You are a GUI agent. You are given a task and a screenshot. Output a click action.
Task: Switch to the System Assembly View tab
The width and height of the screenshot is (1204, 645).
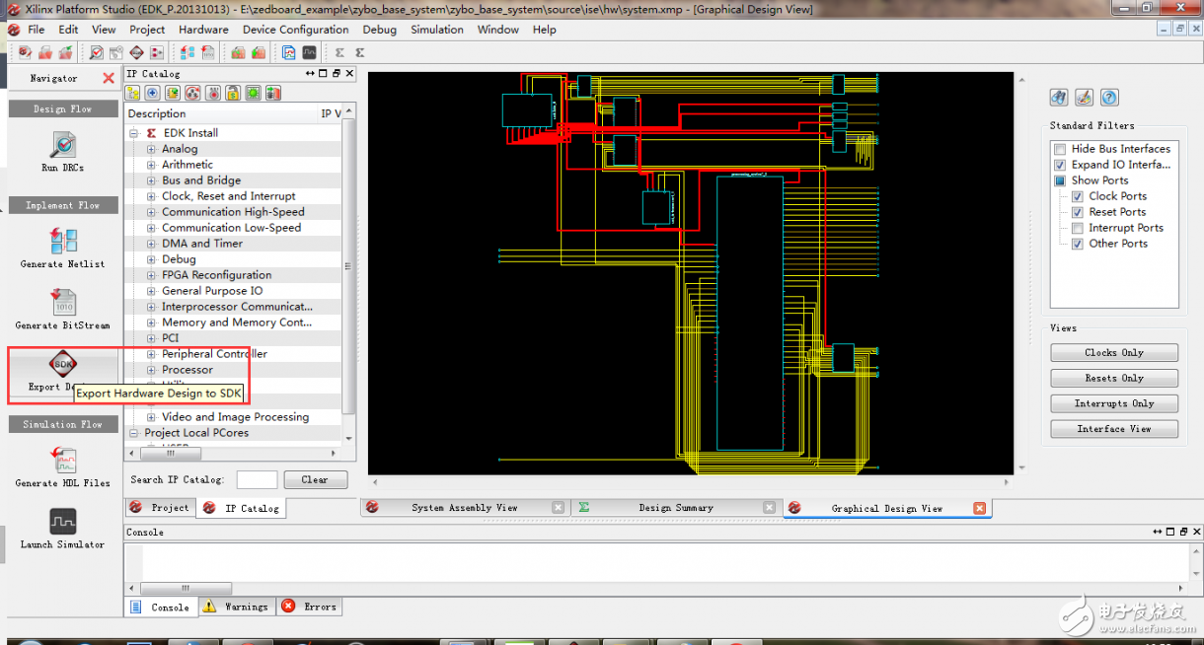[464, 508]
